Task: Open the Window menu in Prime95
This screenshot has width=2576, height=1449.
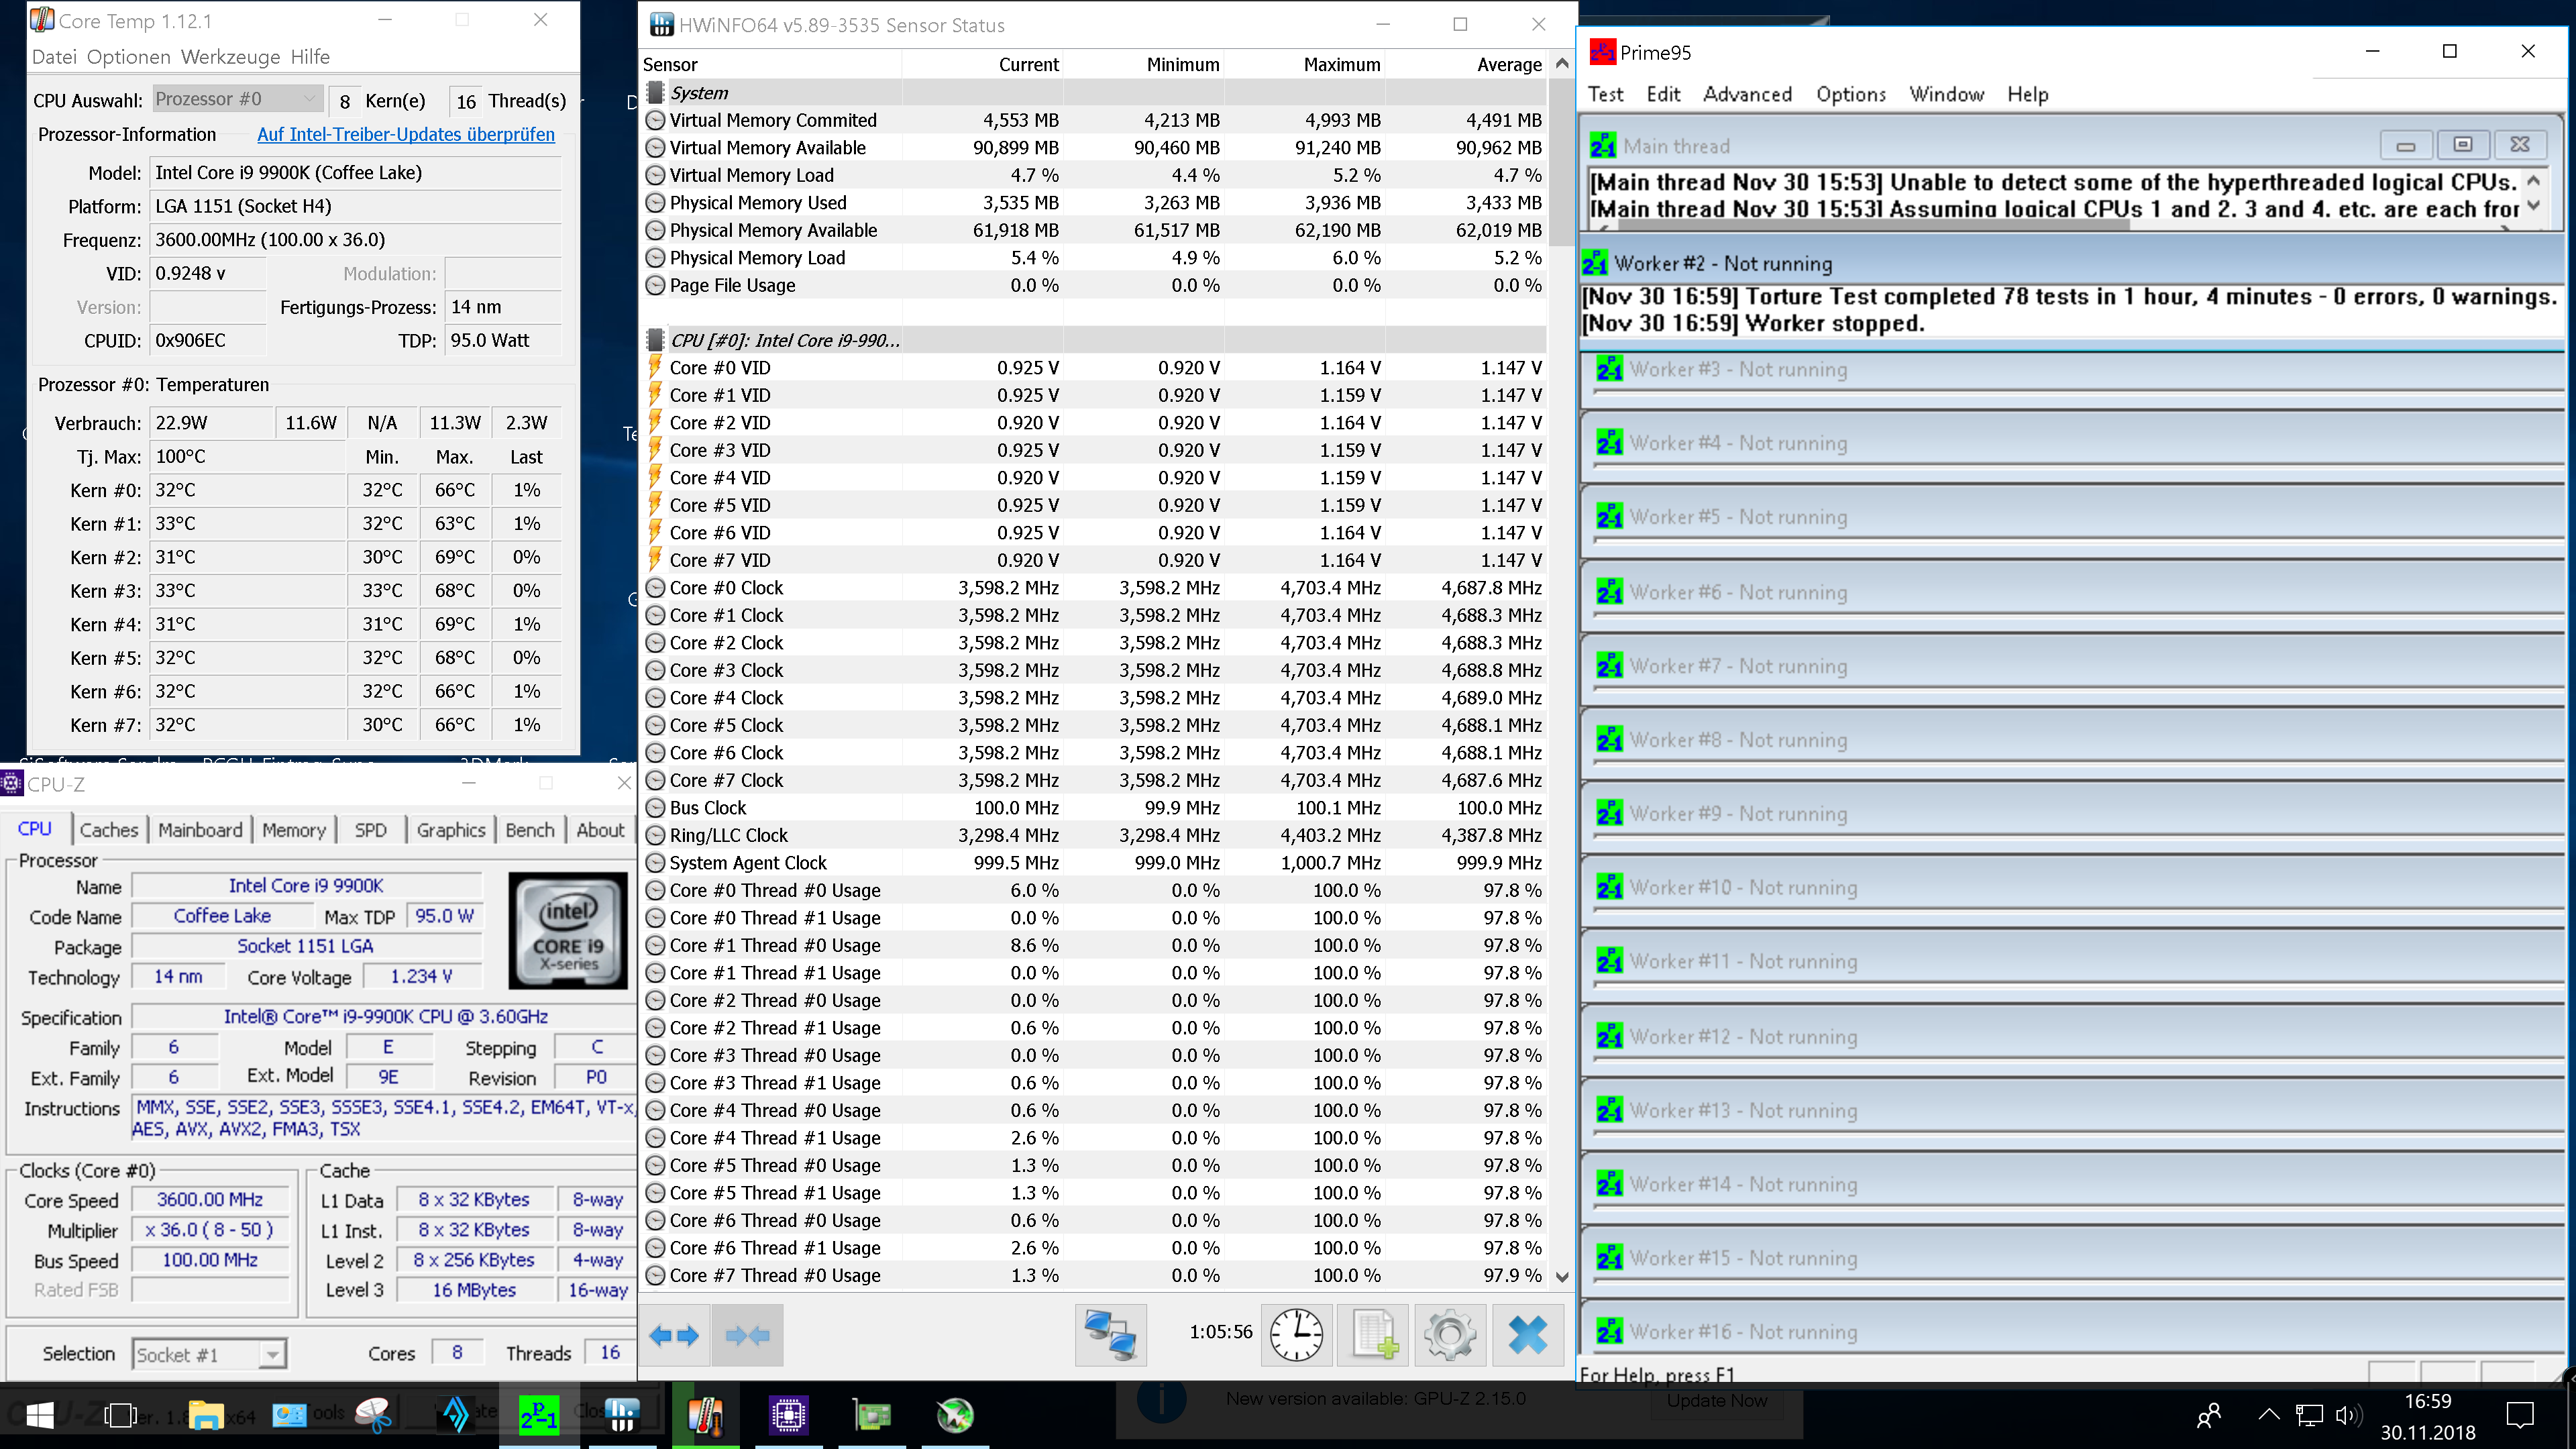Action: click(1946, 94)
